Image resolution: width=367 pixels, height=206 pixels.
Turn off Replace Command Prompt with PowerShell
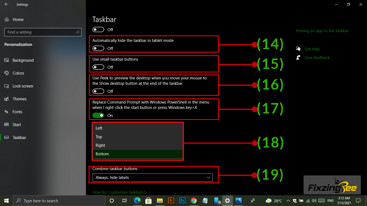point(98,116)
